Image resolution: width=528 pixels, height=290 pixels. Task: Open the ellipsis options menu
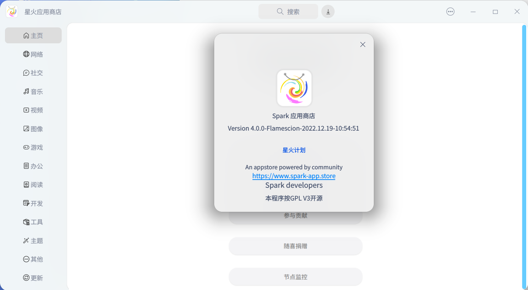[450, 11]
